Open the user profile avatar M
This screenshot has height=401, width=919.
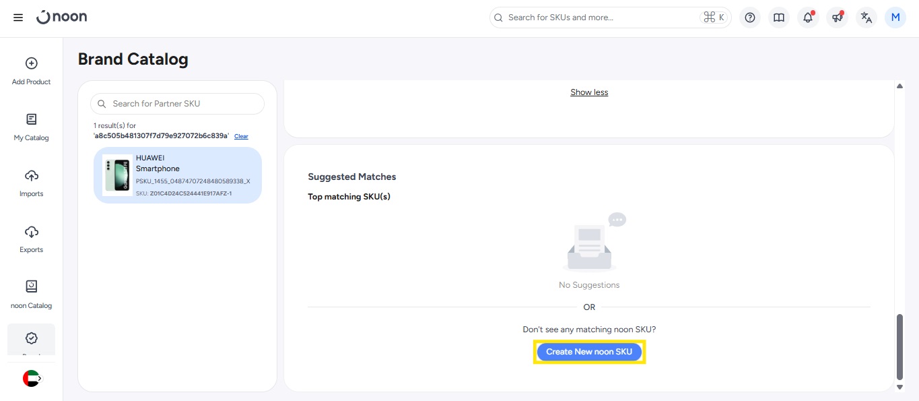pyautogui.click(x=895, y=18)
